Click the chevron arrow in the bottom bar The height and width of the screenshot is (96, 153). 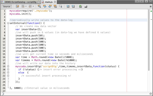(x=3, y=94)
